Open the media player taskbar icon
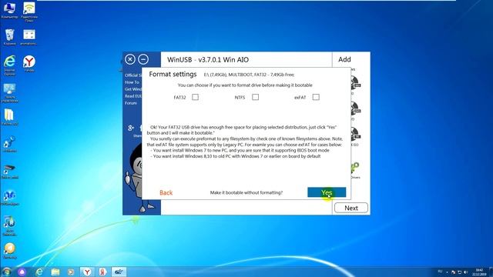This screenshot has width=493, height=277. pyautogui.click(x=71, y=272)
